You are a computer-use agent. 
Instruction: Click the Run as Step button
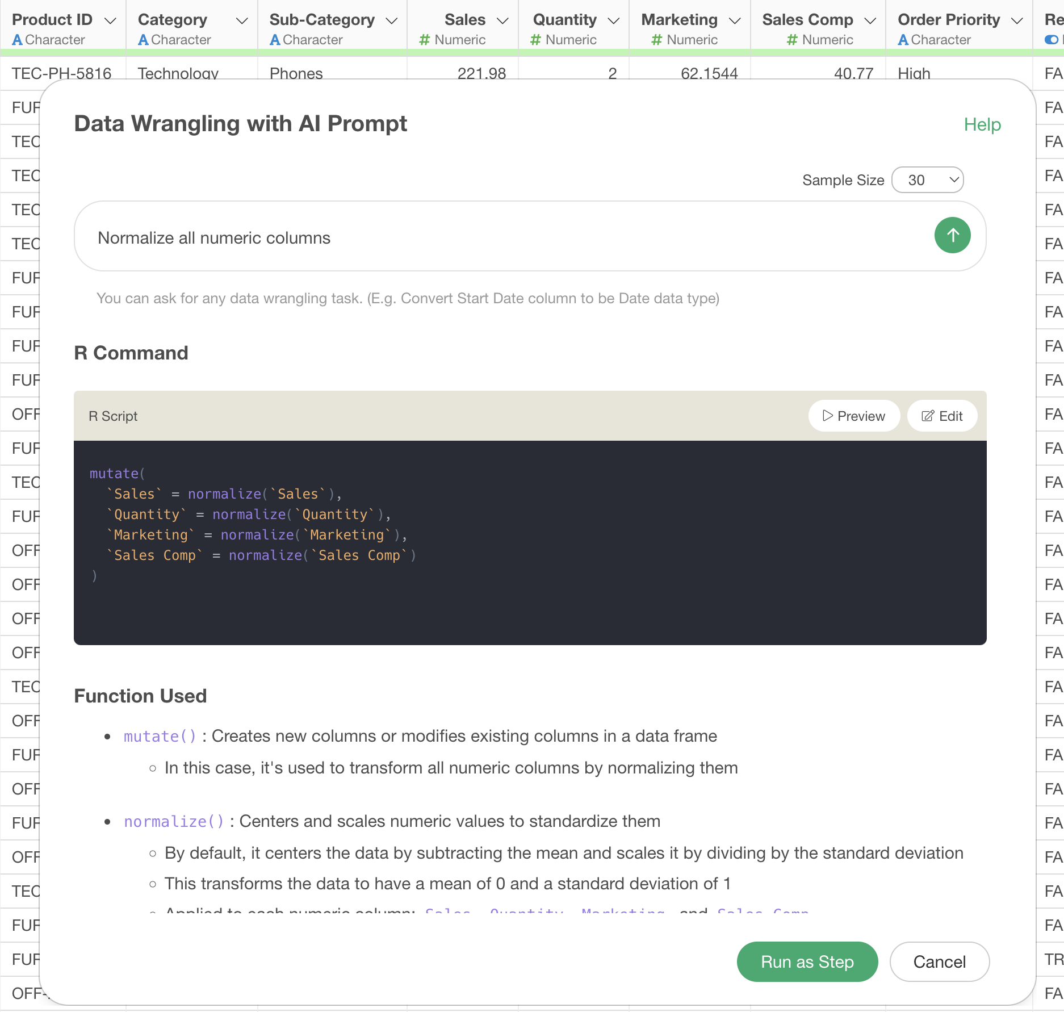pos(807,962)
